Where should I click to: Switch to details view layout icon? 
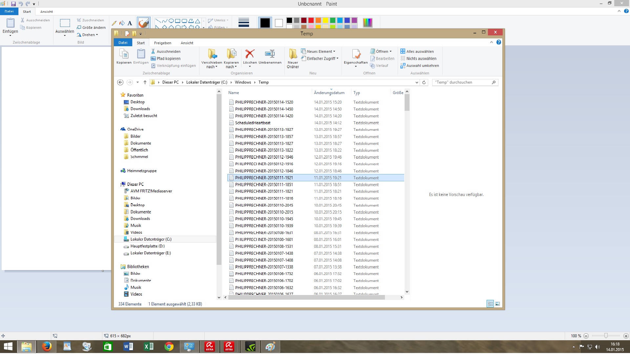tap(490, 304)
